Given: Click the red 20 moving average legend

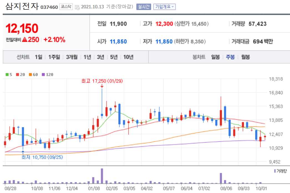Looking at the screenshot, I should pyautogui.click(x=21, y=75).
